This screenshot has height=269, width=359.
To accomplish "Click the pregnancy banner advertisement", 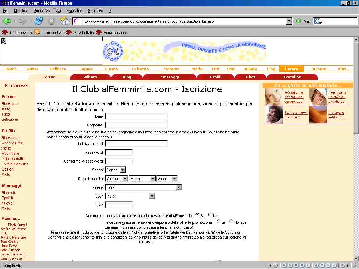I will (184, 51).
